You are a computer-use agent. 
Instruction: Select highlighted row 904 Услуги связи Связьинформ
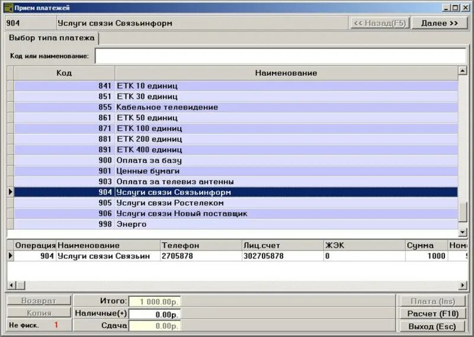236,192
